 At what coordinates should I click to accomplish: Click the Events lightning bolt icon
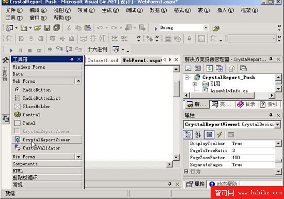coord(219,134)
